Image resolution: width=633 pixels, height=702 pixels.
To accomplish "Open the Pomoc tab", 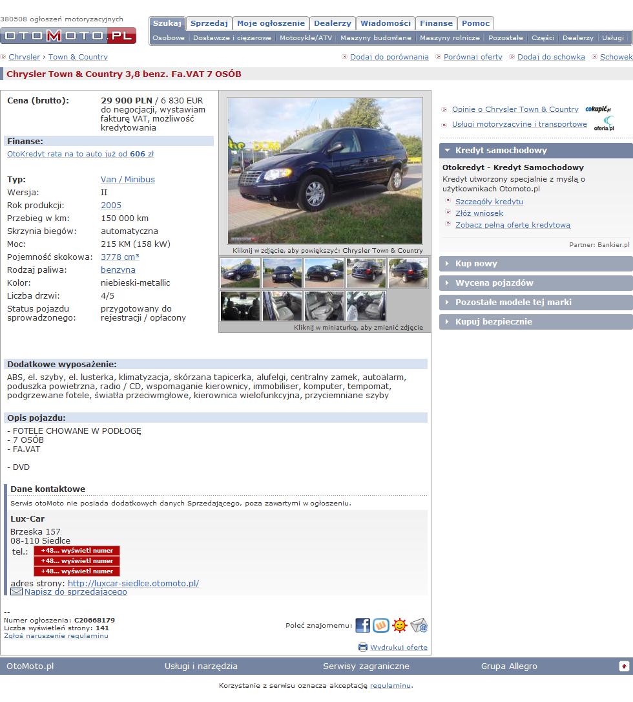I will coord(475,23).
